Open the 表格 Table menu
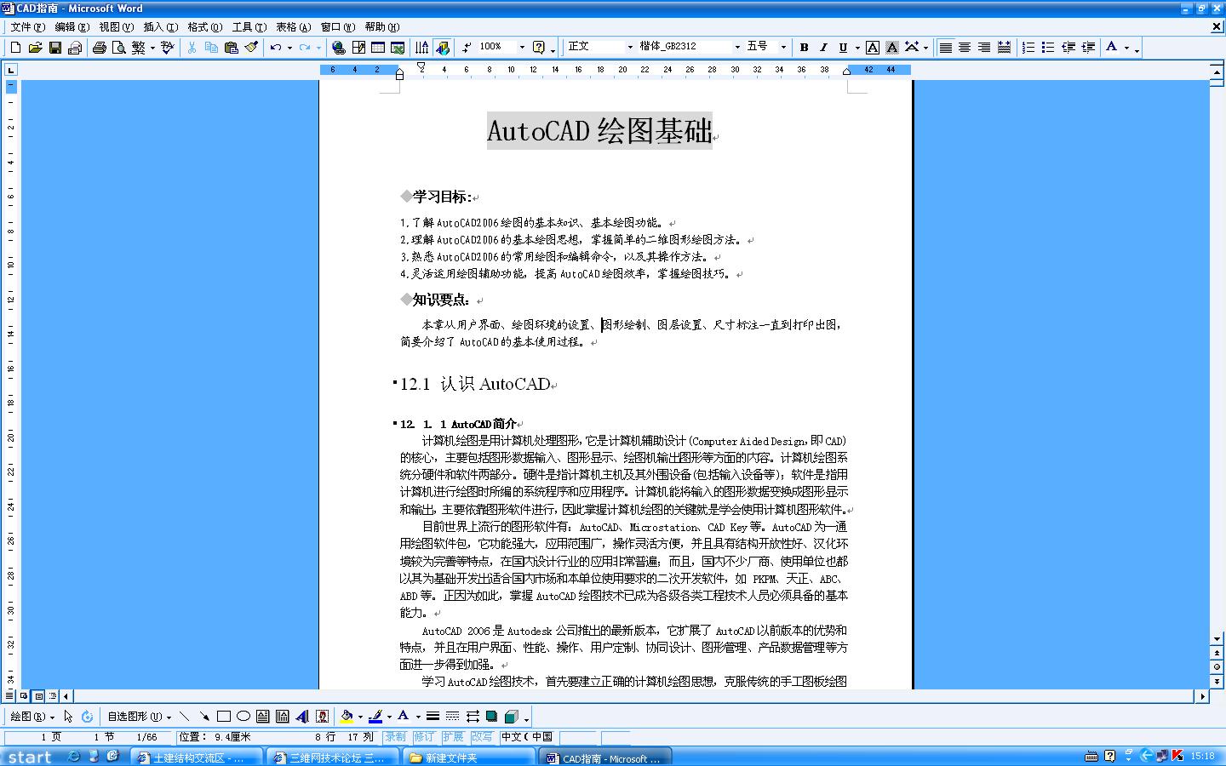Screen dimensions: 1226x766 294,27
